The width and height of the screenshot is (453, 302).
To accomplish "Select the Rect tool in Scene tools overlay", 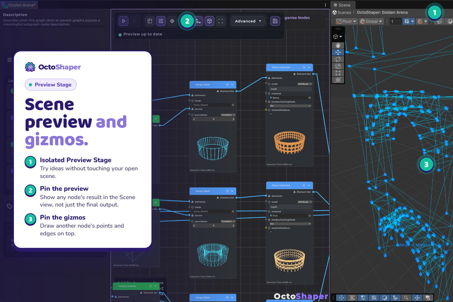I will (338, 73).
